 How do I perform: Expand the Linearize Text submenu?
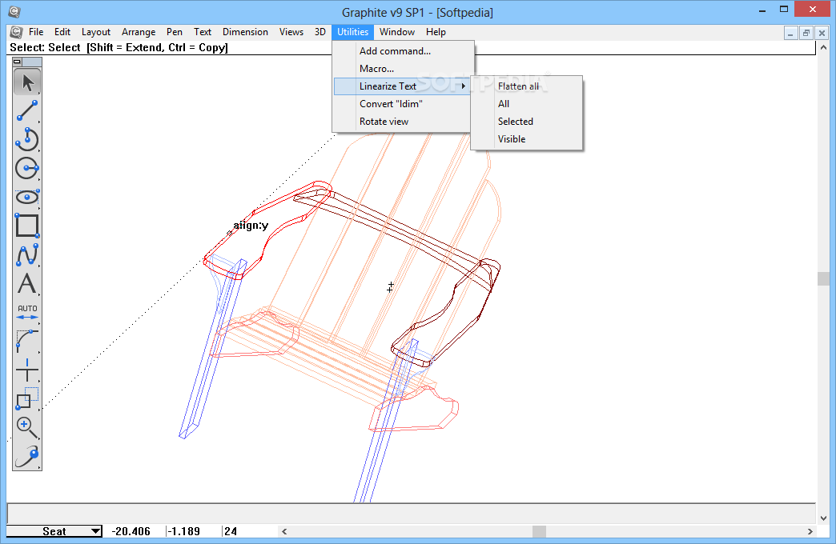403,86
